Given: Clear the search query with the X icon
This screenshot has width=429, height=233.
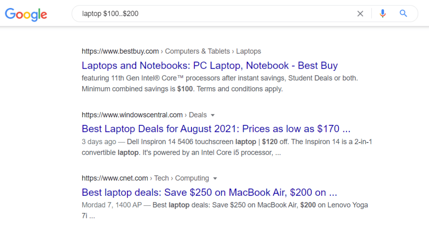Looking at the screenshot, I should pos(360,14).
